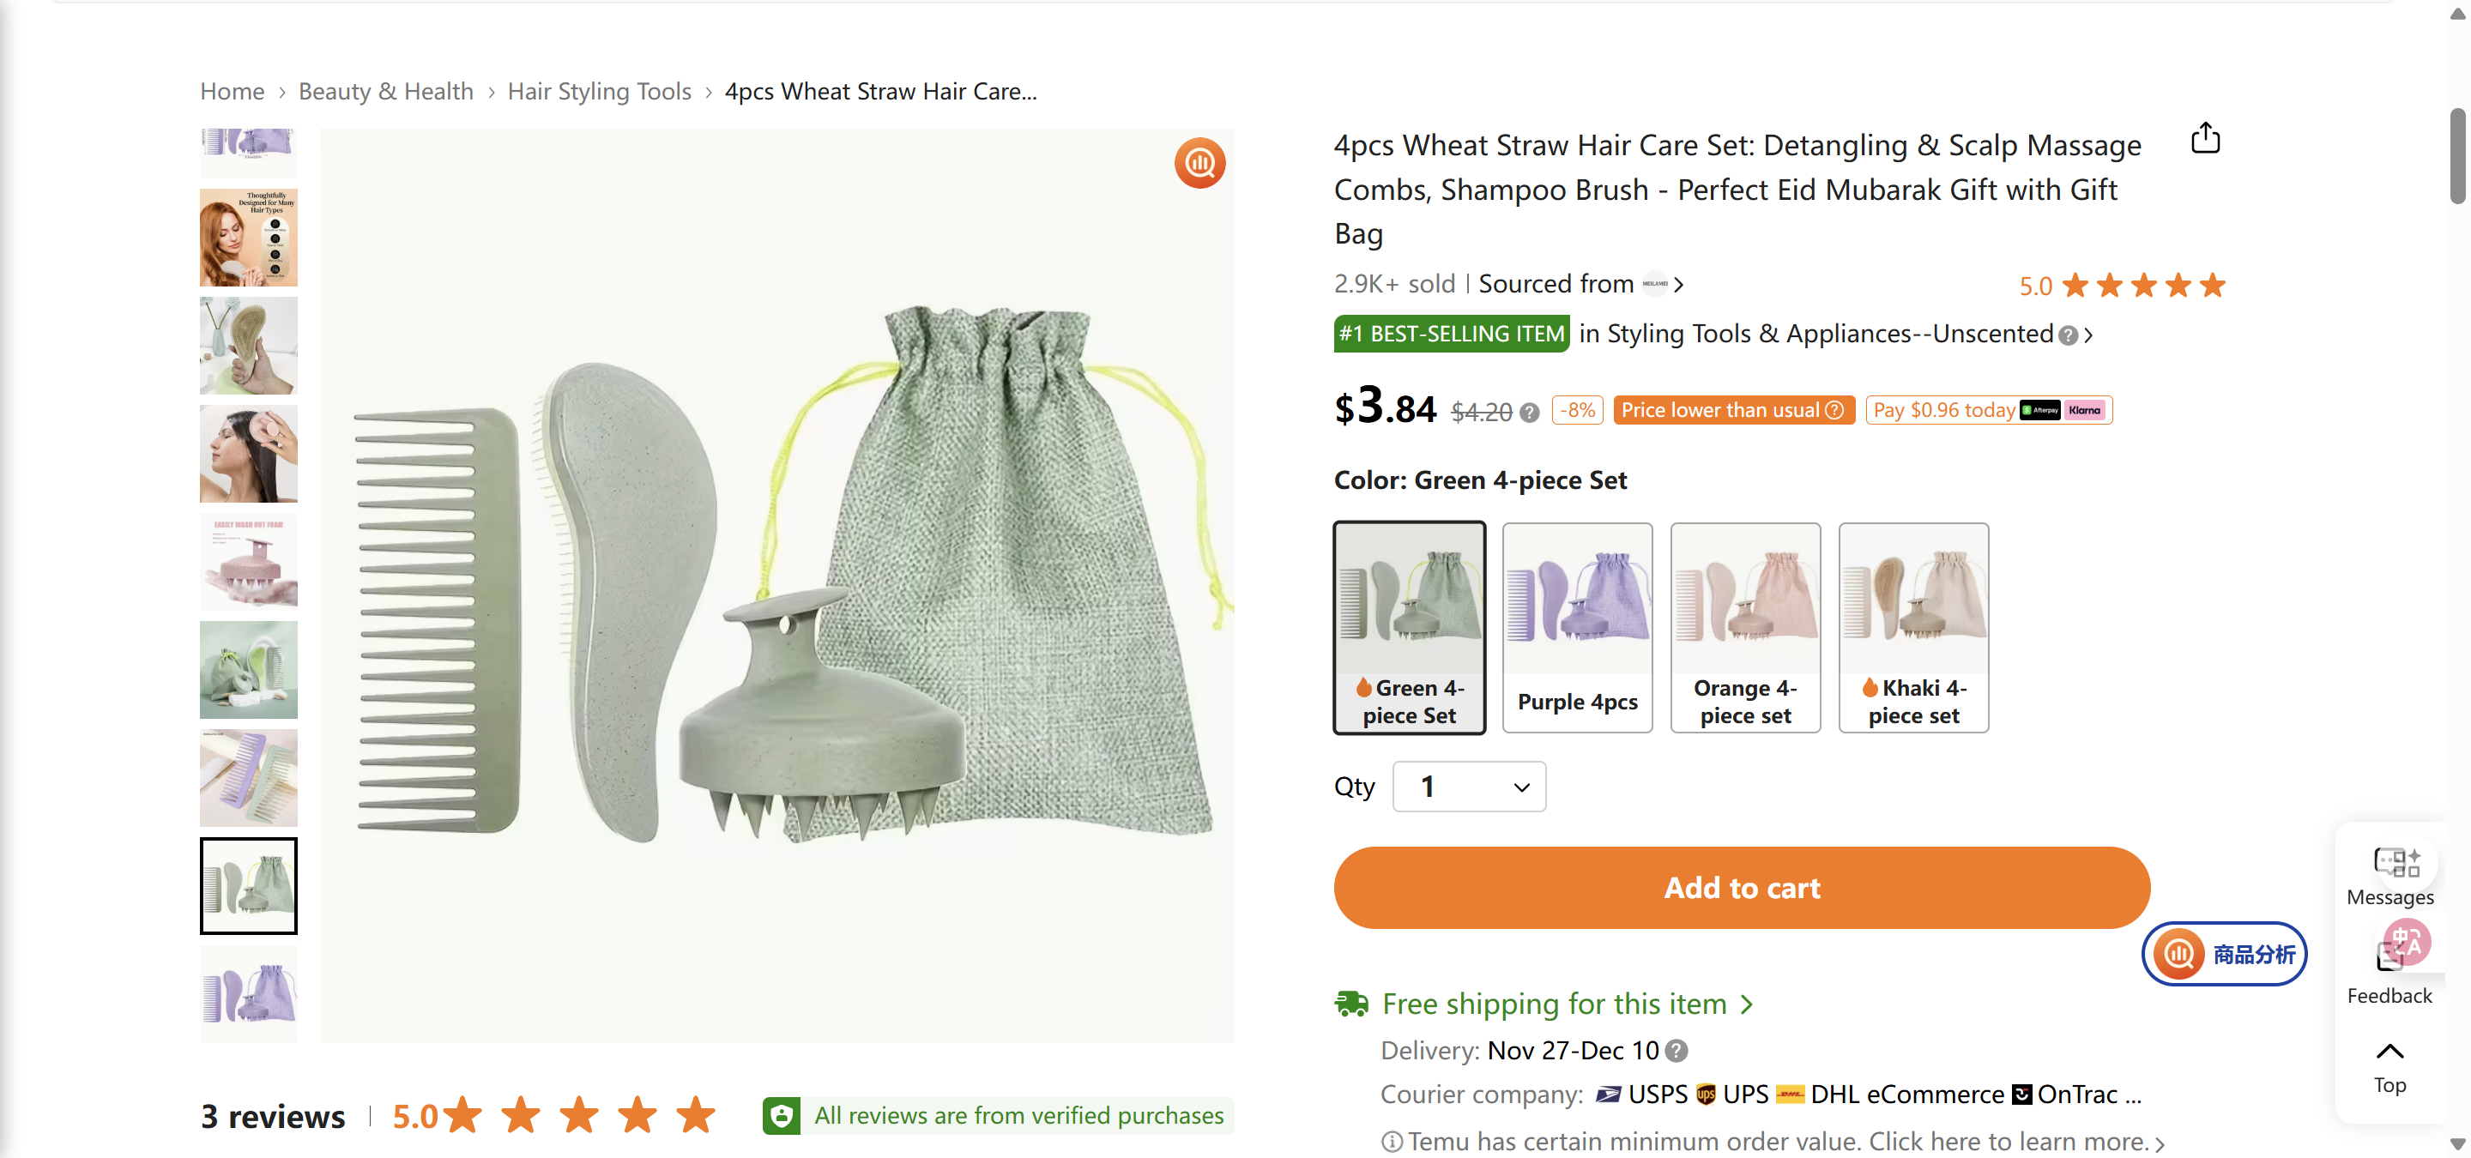Click help icon next to original price $4.20

coord(1530,413)
